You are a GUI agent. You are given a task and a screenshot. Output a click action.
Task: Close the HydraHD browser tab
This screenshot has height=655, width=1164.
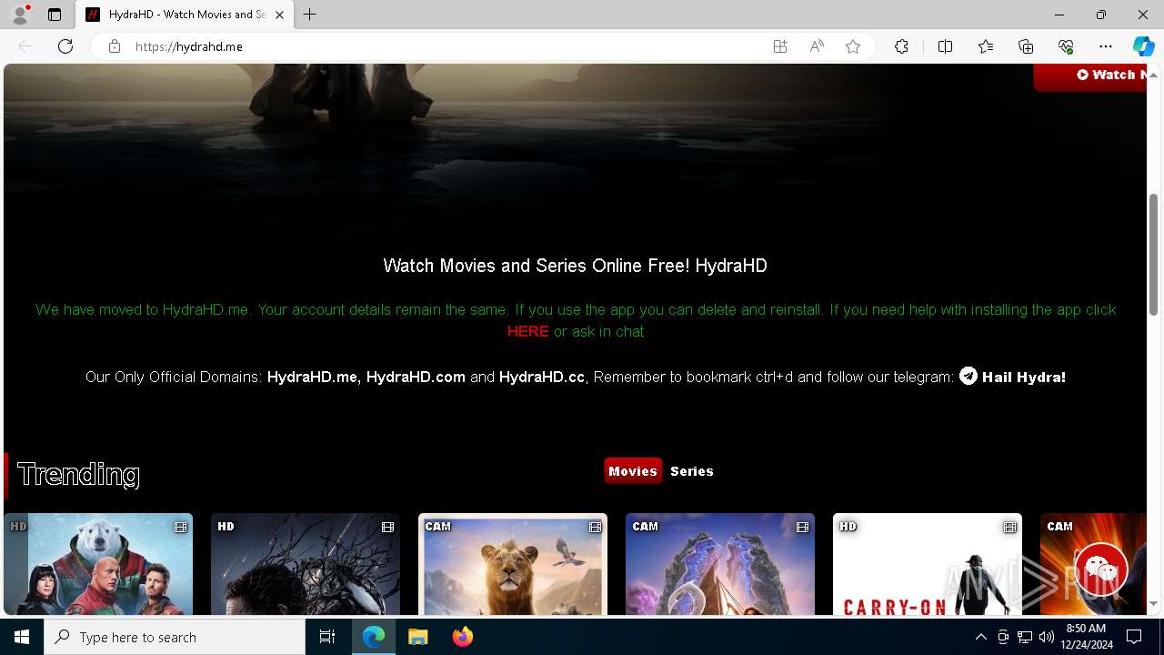(x=279, y=15)
